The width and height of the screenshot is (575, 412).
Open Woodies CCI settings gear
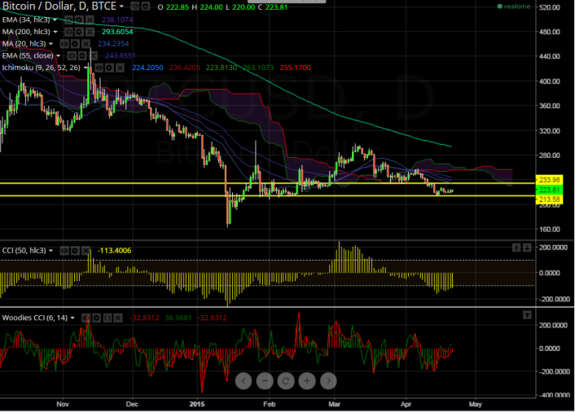[96, 318]
